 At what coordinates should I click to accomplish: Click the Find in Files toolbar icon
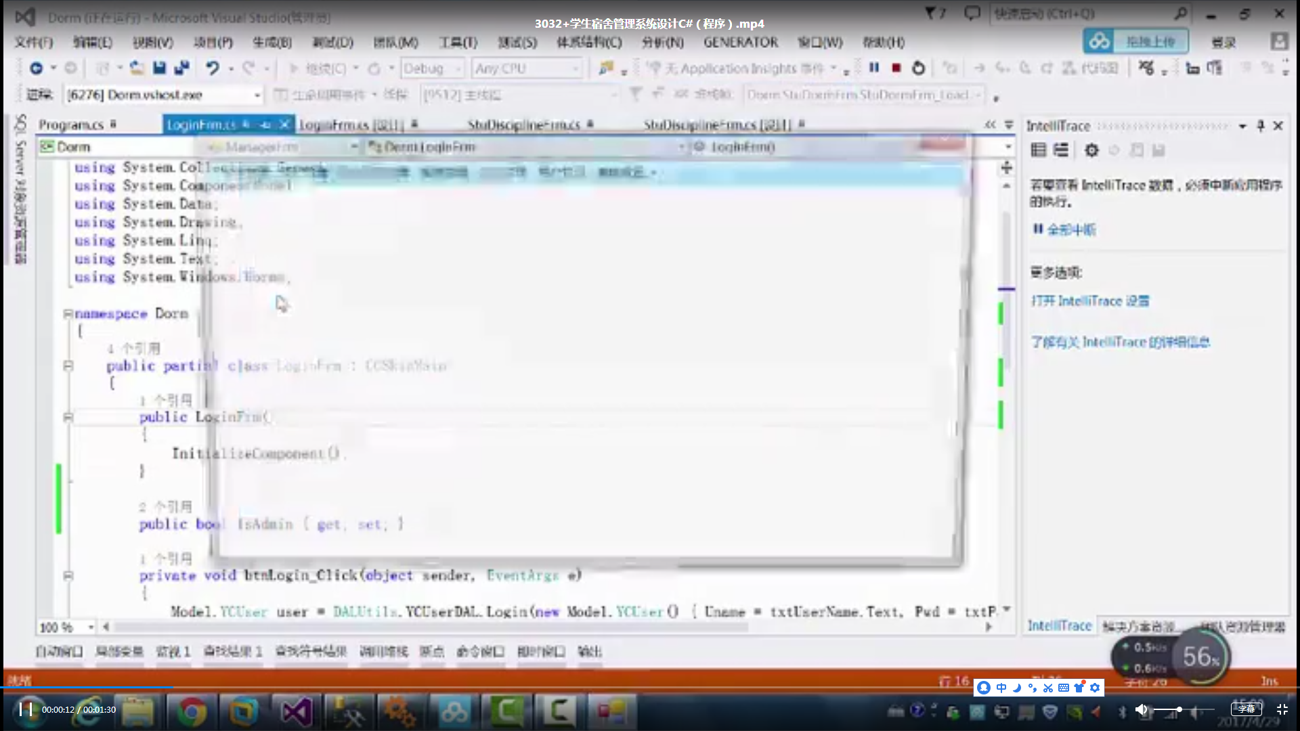pyautogui.click(x=606, y=68)
